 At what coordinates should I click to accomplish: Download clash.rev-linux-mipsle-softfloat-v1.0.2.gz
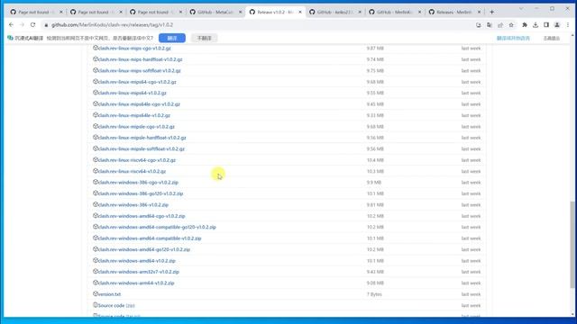142,148
